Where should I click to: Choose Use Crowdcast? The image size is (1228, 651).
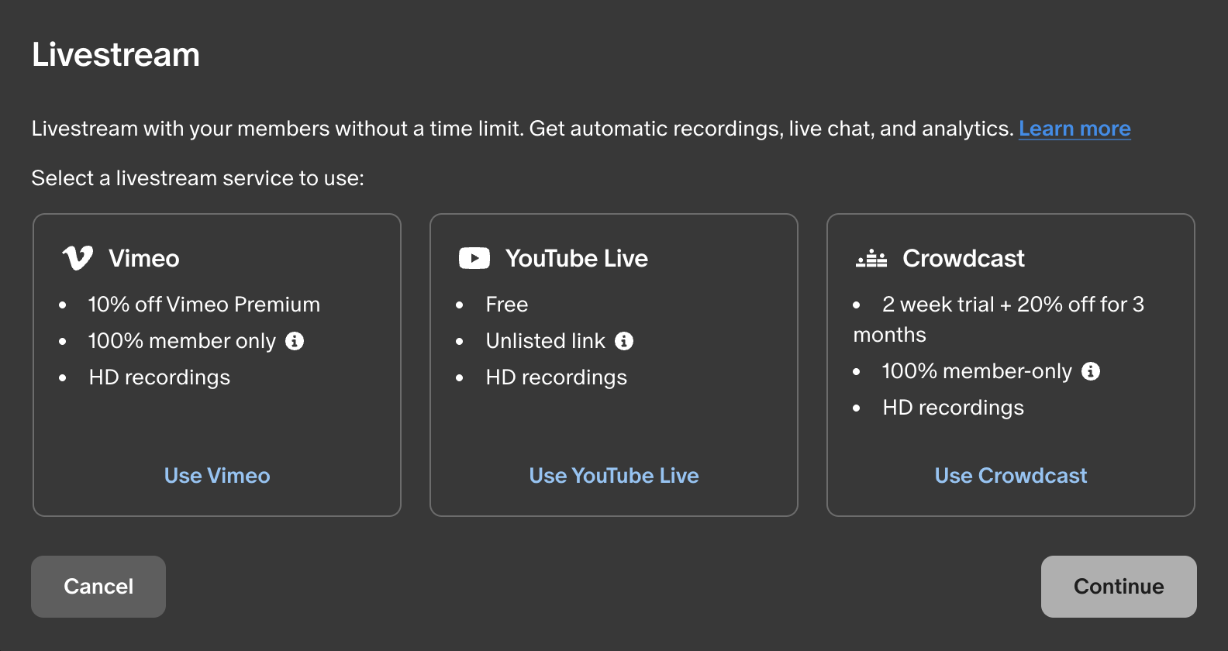[x=1011, y=476]
